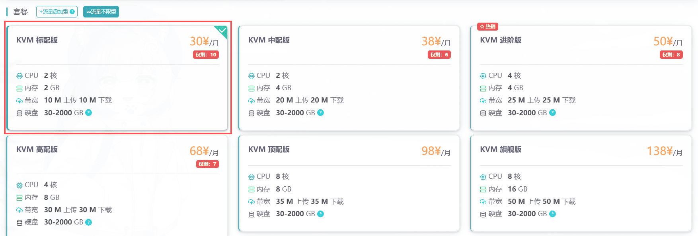Image resolution: width=698 pixels, height=236 pixels.
Task: Show disk help info in KVM 高配版
Action: pos(89,222)
